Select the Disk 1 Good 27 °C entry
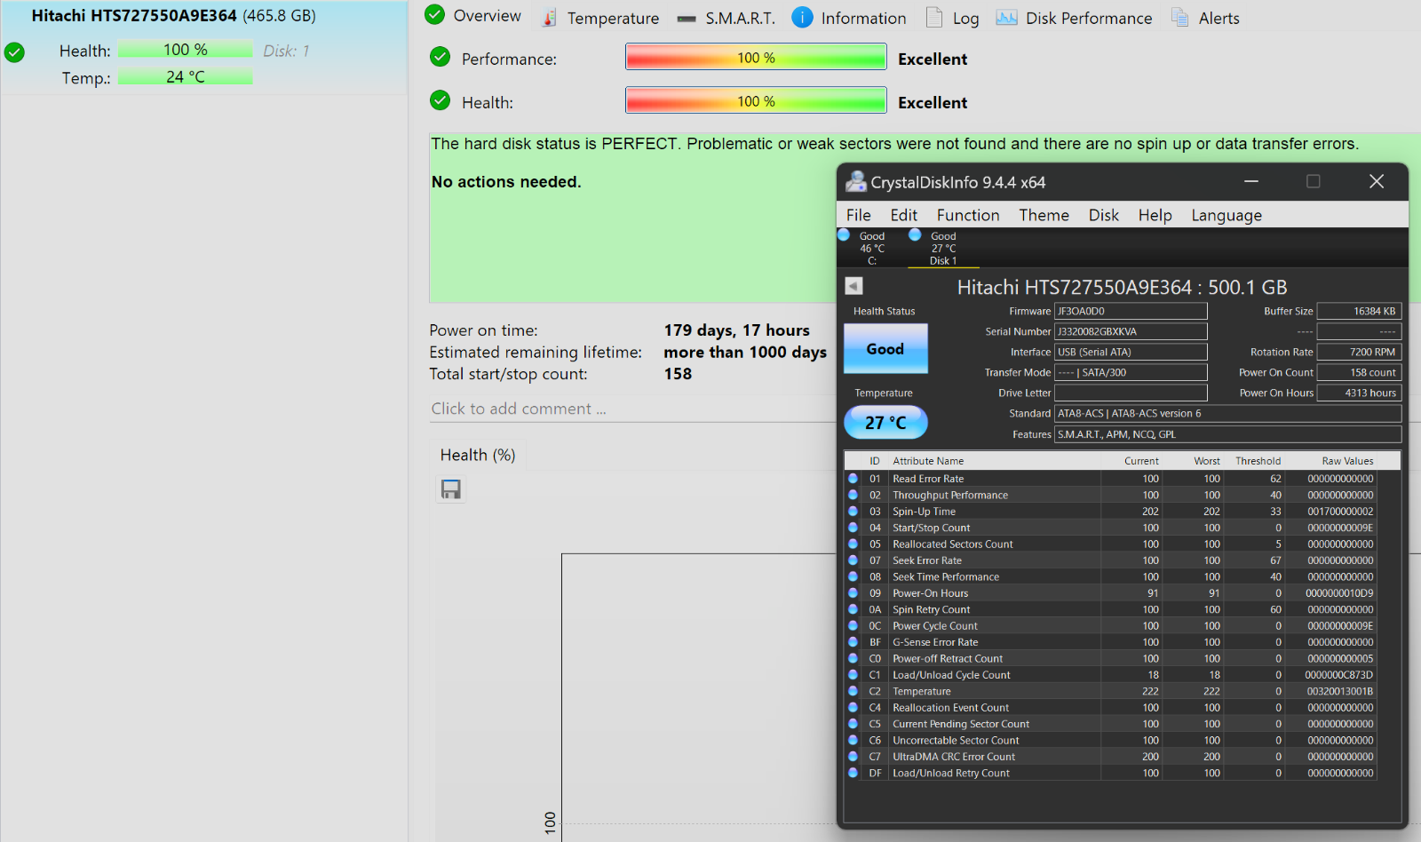Viewport: 1421px width, 842px height. (943, 248)
